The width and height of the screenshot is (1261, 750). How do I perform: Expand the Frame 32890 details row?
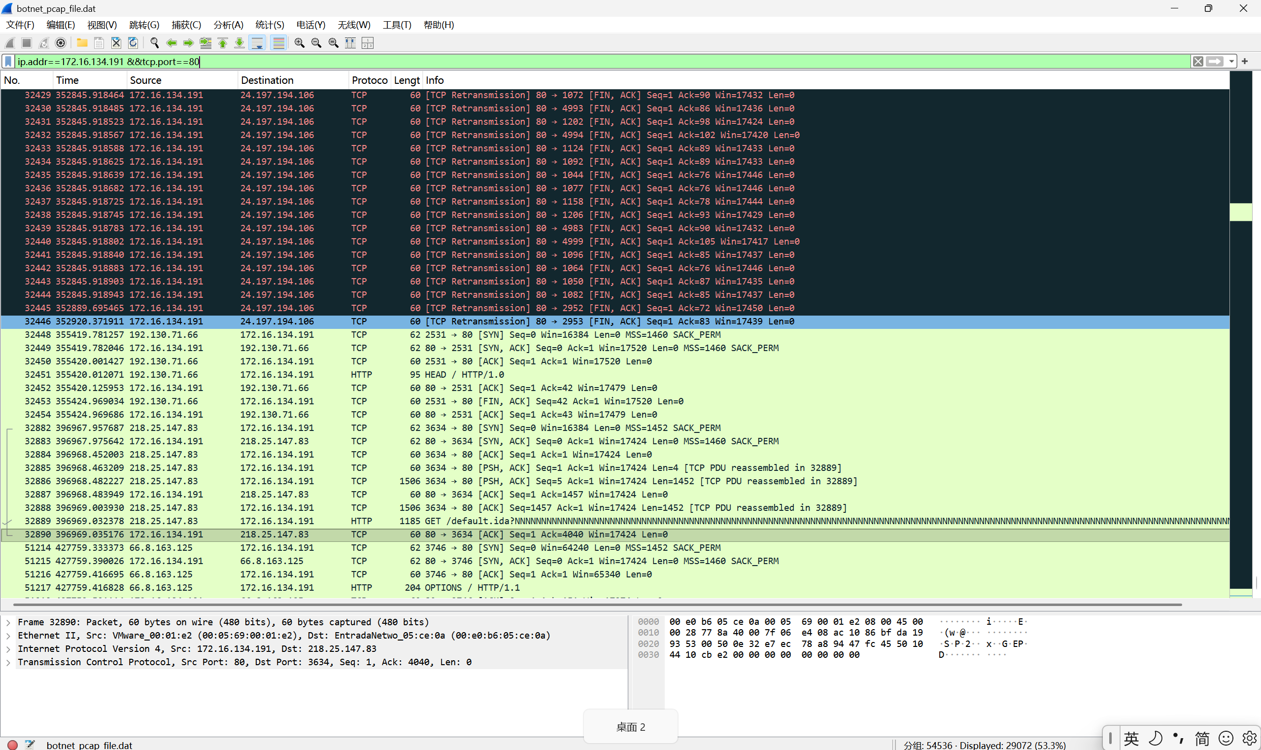point(8,622)
